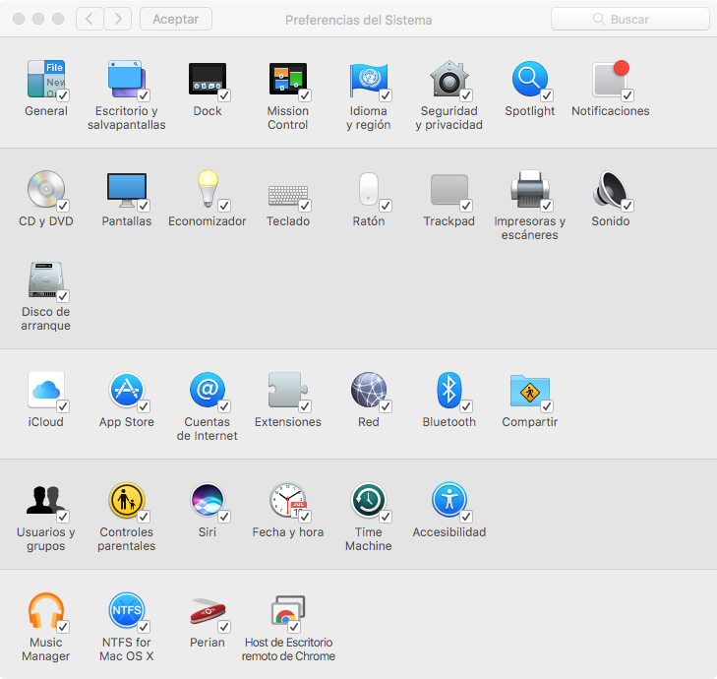Open NTFS for Mac OS X icon
Image resolution: width=717 pixels, height=679 pixels.
pyautogui.click(x=127, y=610)
